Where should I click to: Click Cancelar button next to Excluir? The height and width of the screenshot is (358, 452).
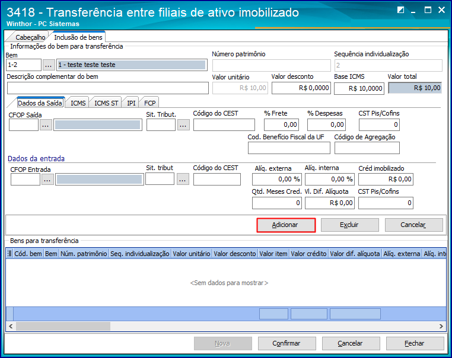point(413,225)
